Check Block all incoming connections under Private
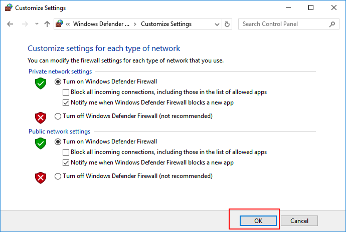346x232 pixels. tap(66, 92)
